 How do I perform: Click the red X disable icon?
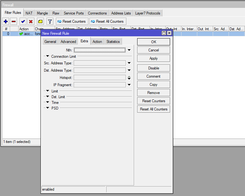click(31, 21)
